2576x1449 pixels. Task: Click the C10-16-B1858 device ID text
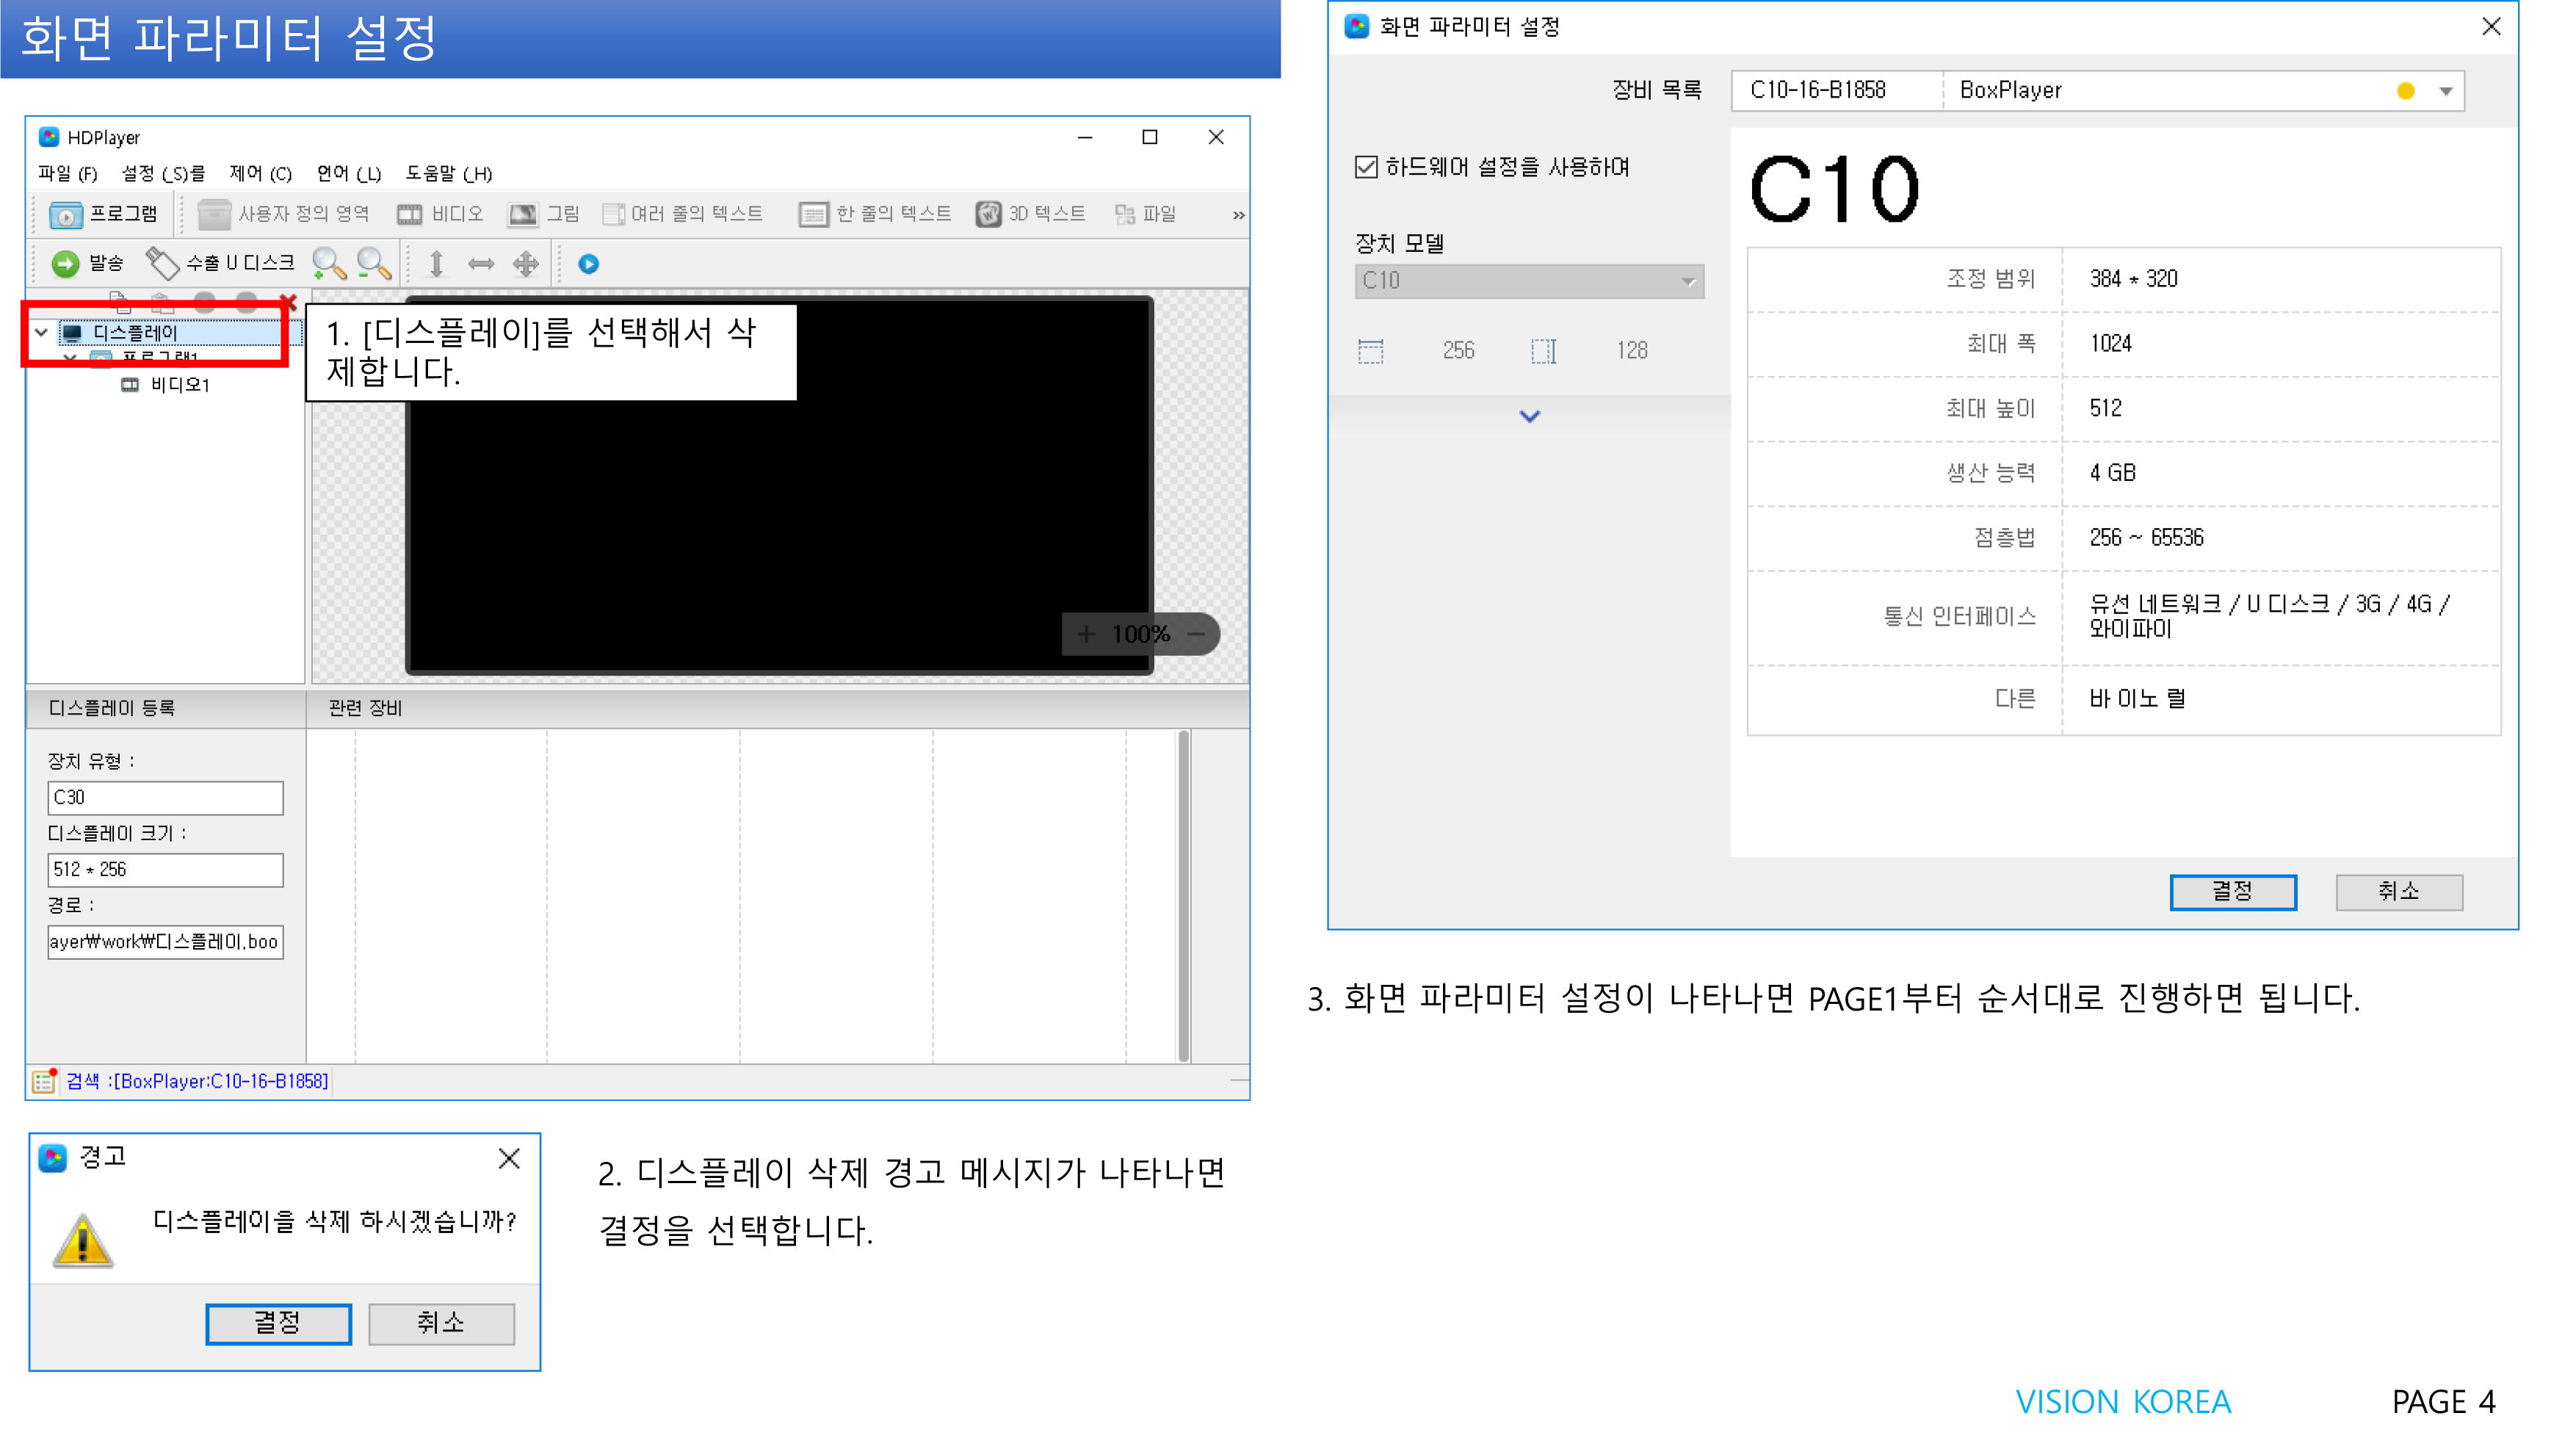click(x=1817, y=90)
